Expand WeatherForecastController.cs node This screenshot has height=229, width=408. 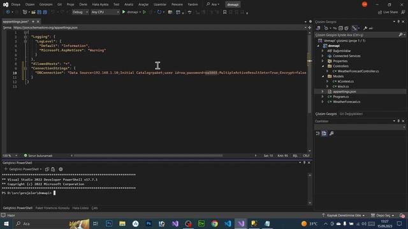click(328, 71)
